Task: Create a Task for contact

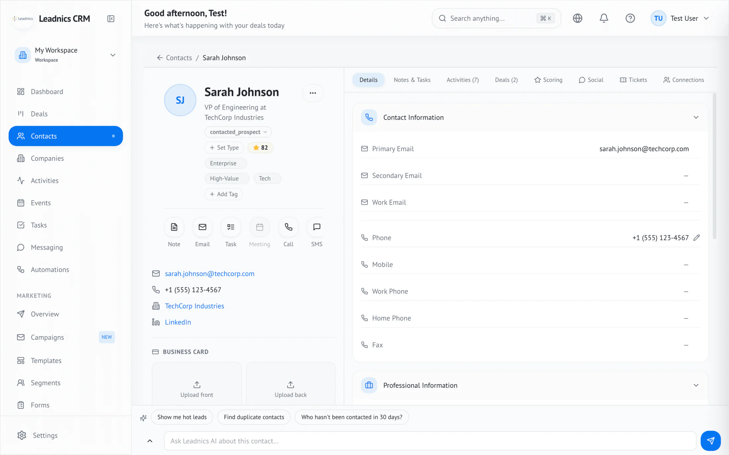Action: [x=231, y=227]
